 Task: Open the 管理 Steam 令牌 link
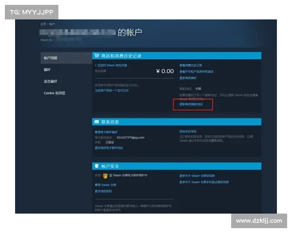(106, 185)
